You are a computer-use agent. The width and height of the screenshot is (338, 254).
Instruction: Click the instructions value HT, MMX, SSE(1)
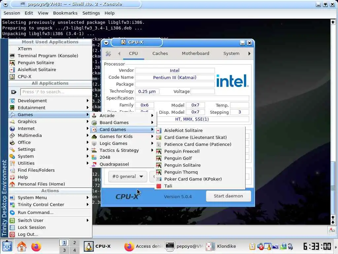(x=192, y=119)
